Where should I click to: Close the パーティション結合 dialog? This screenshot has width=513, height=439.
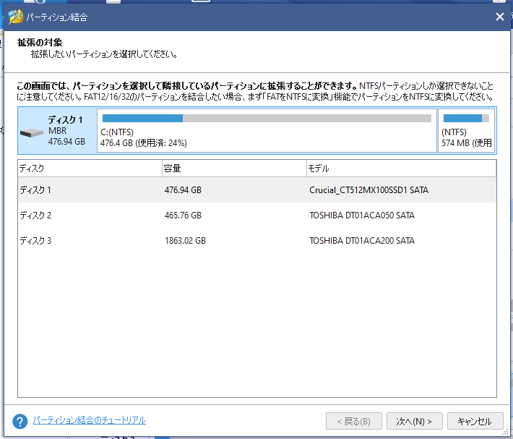coord(499,17)
